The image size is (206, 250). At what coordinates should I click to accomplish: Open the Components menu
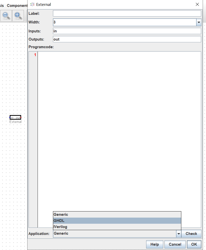17,6
